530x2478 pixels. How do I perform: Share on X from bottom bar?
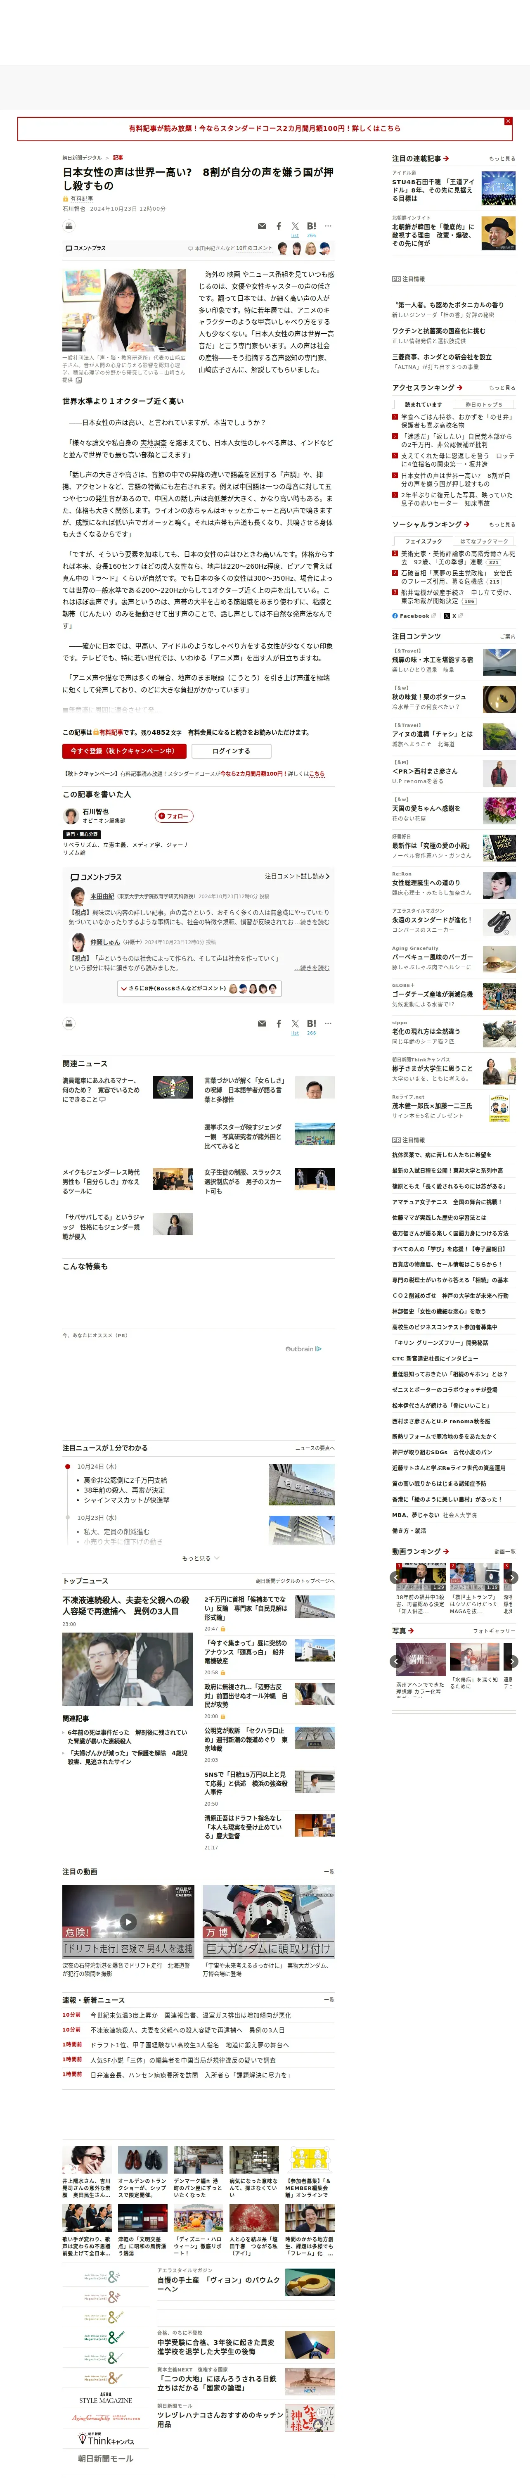(295, 1023)
